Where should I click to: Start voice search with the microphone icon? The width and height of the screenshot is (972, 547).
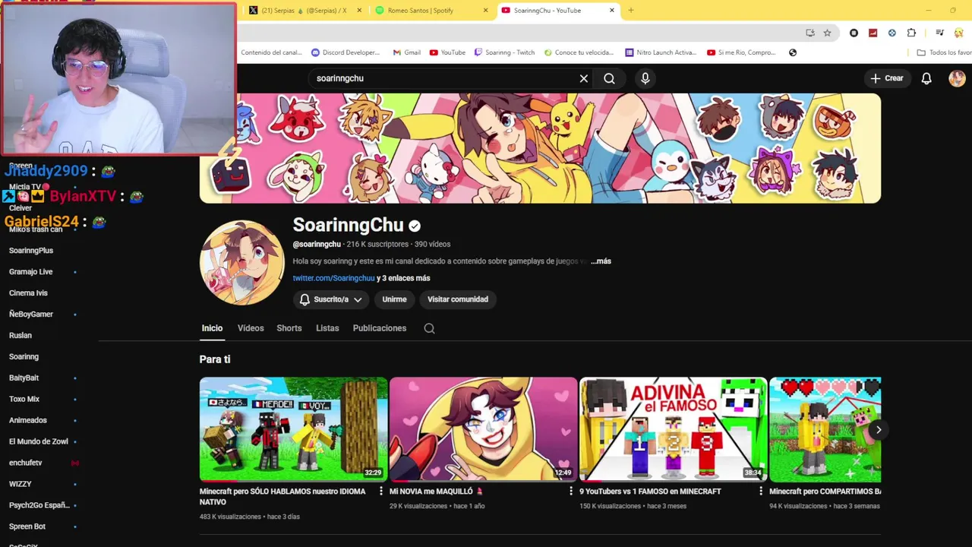click(x=645, y=78)
